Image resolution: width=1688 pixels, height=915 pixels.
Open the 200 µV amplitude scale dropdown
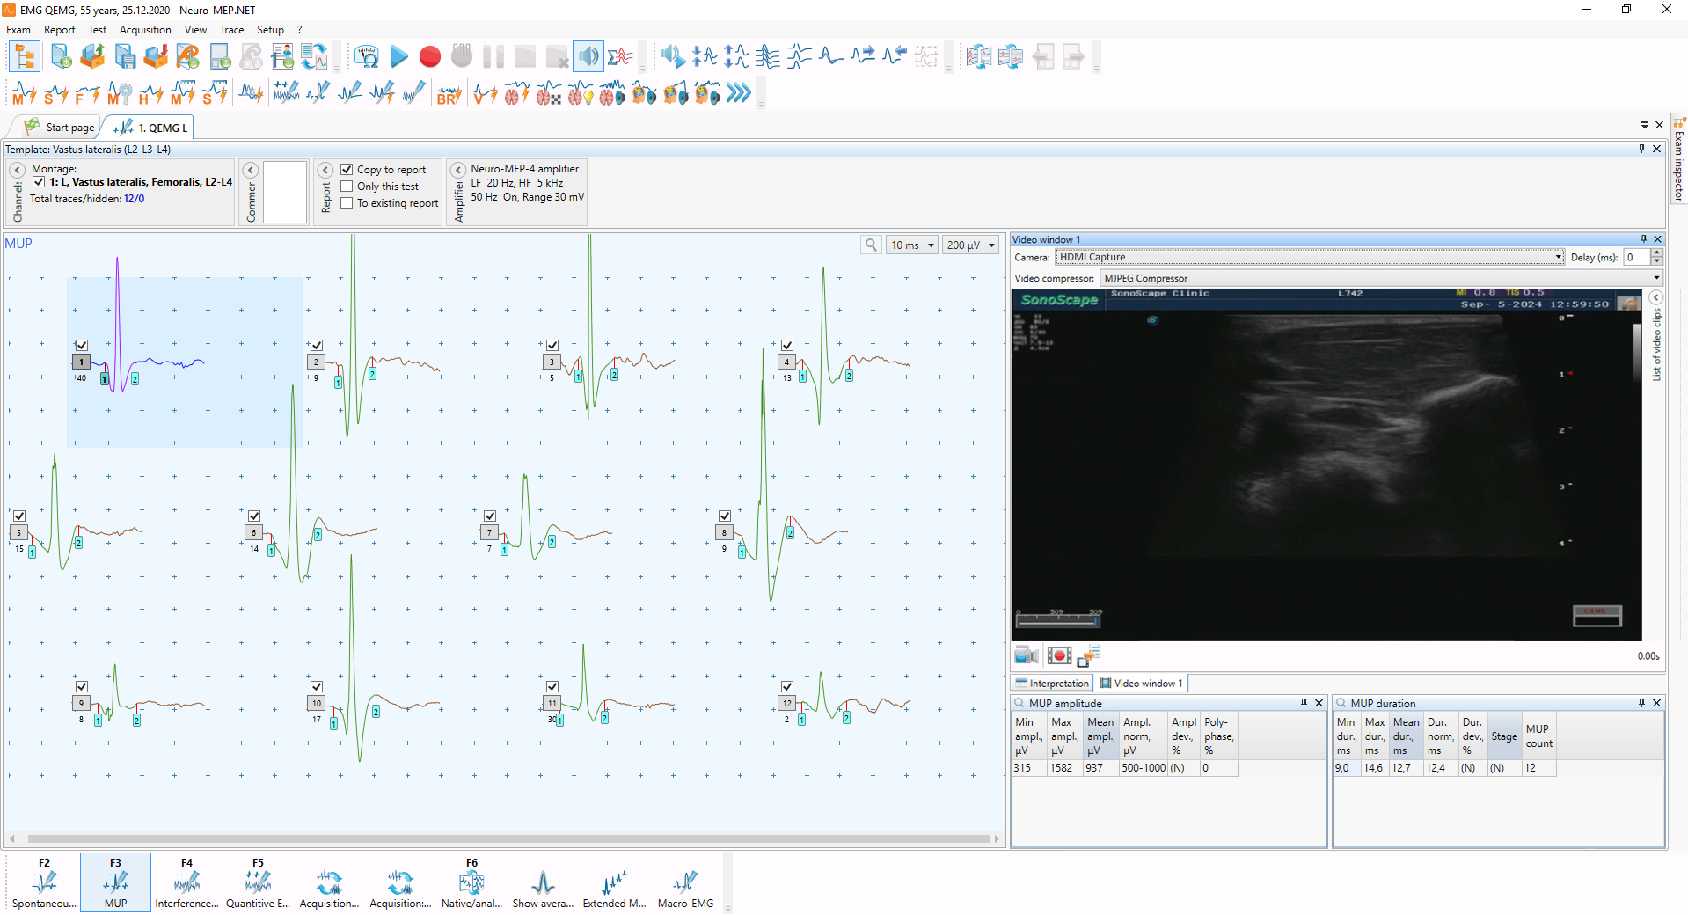971,245
